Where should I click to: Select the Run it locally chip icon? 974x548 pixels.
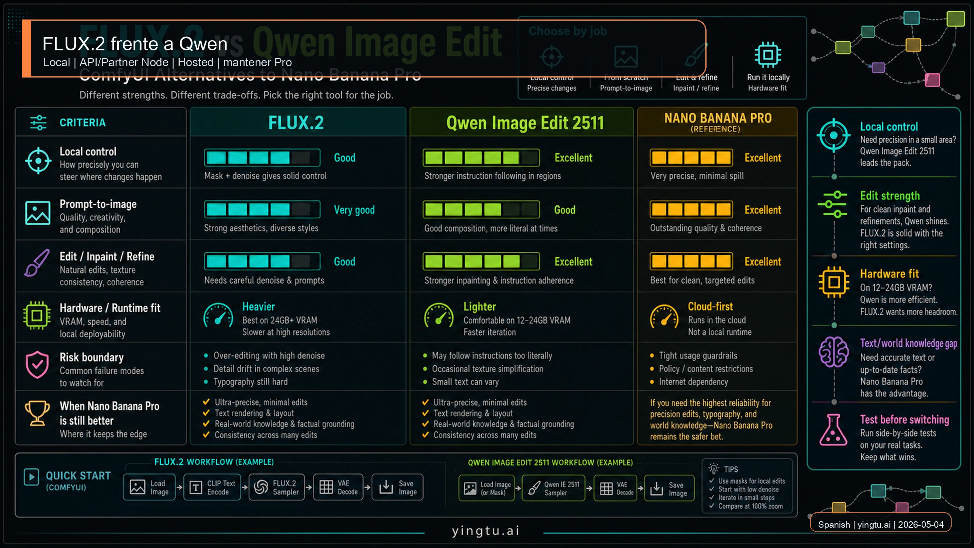[768, 55]
